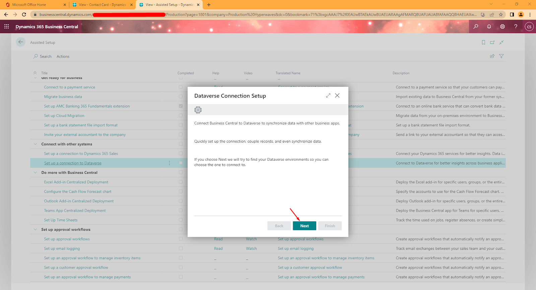This screenshot has height=290, width=536.
Task: Expand the Dataverse Connection Setup dialog
Action: pos(328,95)
